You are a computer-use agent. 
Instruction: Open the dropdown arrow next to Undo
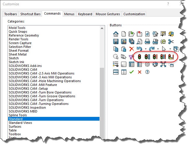point(146,49)
